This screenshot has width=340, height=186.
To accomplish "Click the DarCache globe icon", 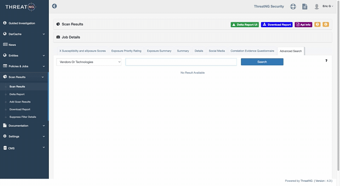I will [5, 34].
